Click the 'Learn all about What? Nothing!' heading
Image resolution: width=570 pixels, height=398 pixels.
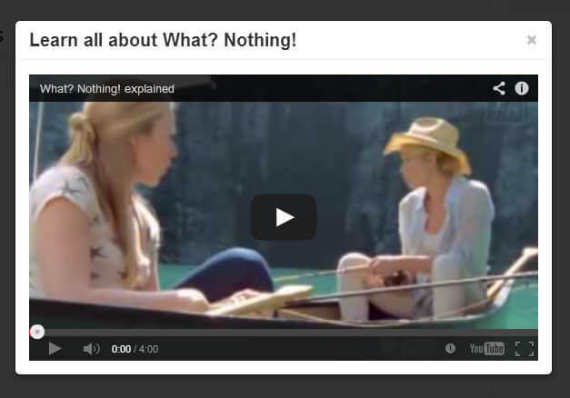click(x=163, y=40)
